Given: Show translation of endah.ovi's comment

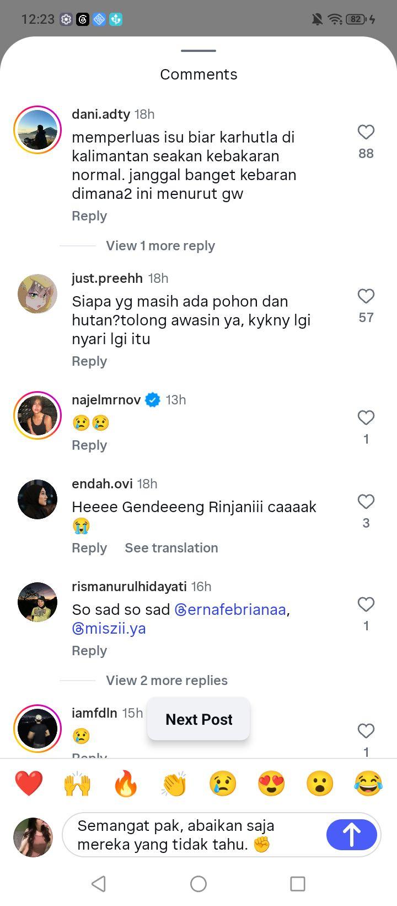Looking at the screenshot, I should coord(171,547).
